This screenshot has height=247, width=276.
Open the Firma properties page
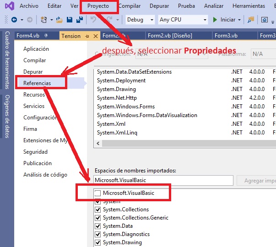click(30, 129)
